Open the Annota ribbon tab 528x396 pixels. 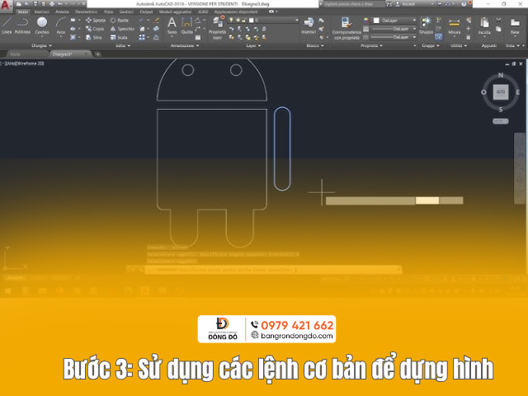coord(62,12)
